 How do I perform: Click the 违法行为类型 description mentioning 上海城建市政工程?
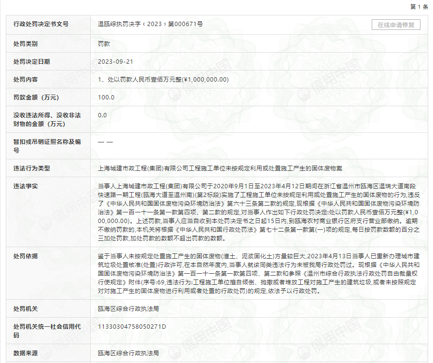pos(220,168)
